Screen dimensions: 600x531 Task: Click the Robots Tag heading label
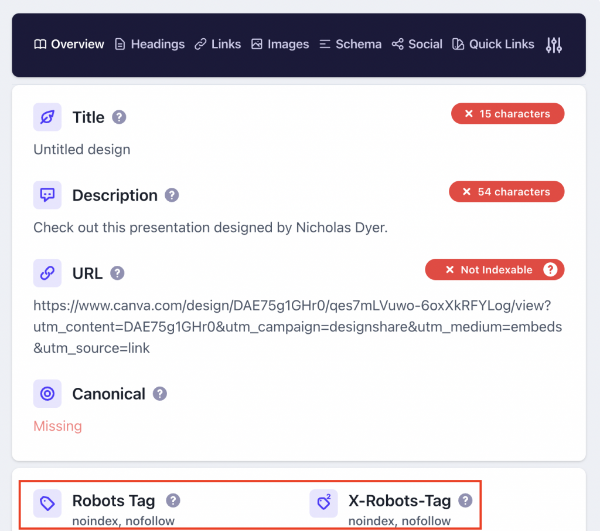[114, 500]
